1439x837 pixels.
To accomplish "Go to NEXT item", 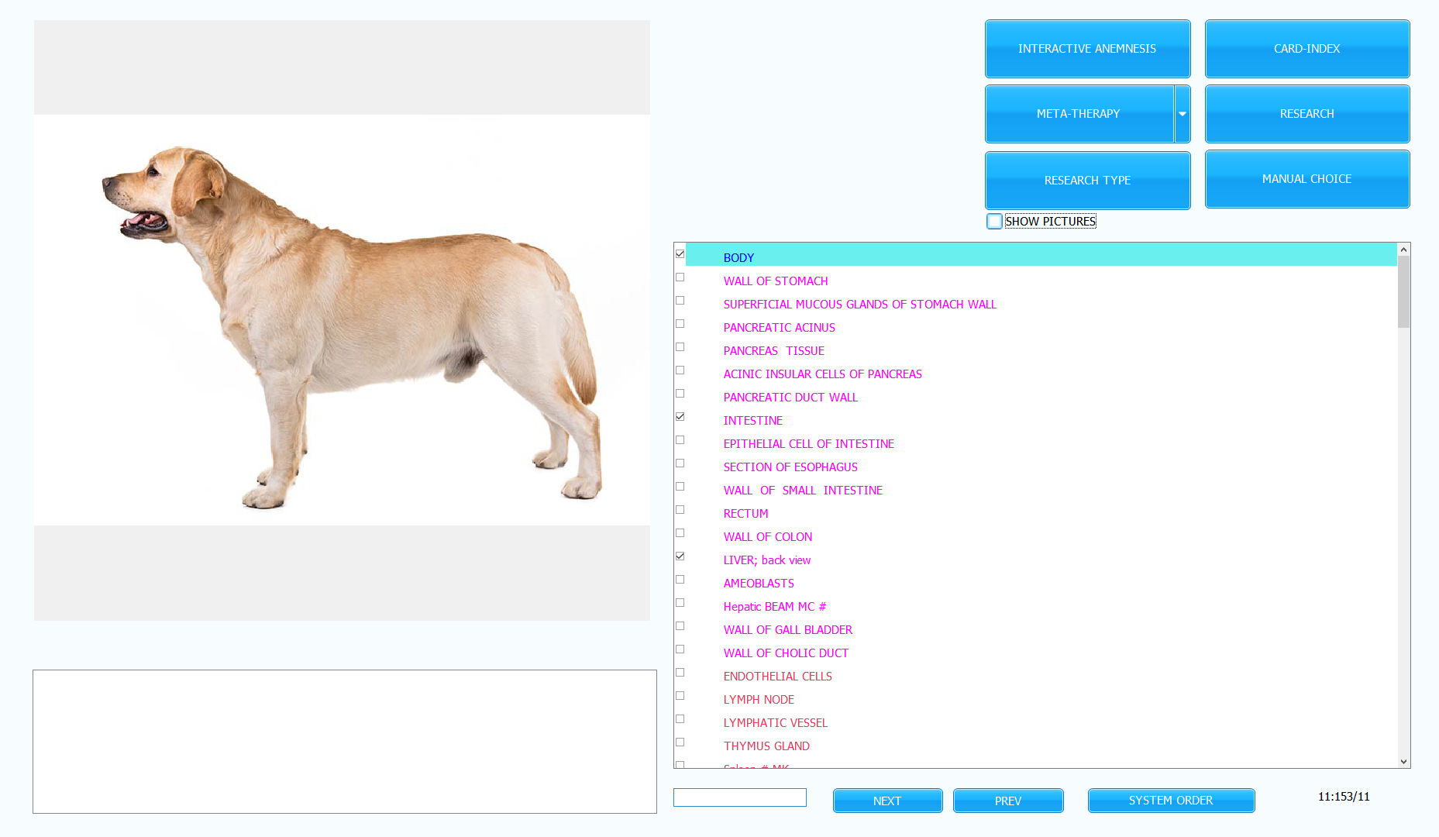I will point(887,801).
